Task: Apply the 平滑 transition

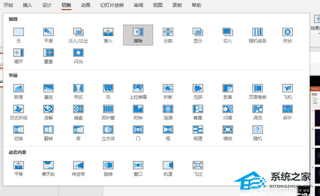Action: click(x=49, y=35)
